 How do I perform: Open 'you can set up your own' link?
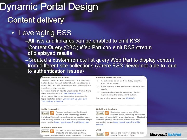(75, 99)
